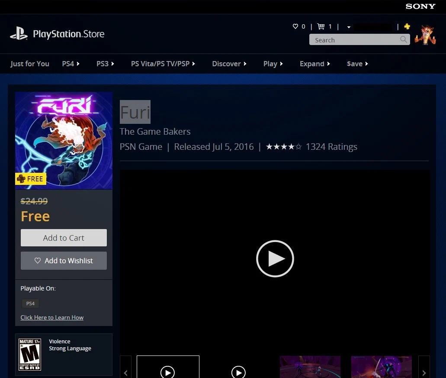The image size is (446, 378).
Task: Click the Violence content descriptor
Action: pos(59,341)
